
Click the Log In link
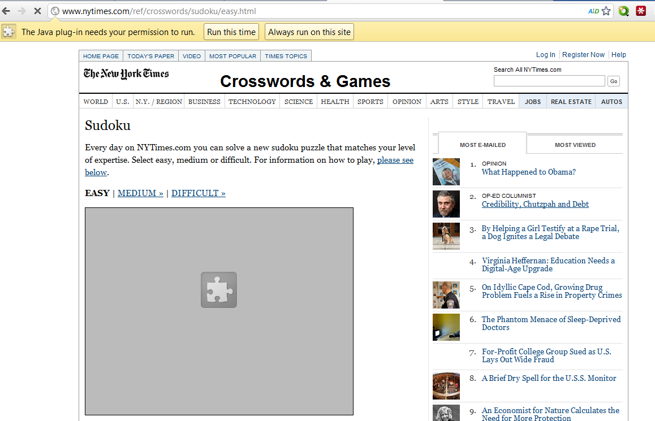546,55
